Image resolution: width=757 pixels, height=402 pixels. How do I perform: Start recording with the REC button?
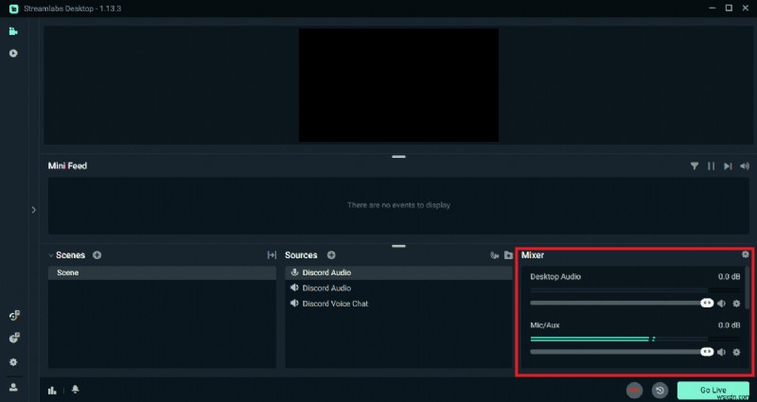tap(635, 390)
